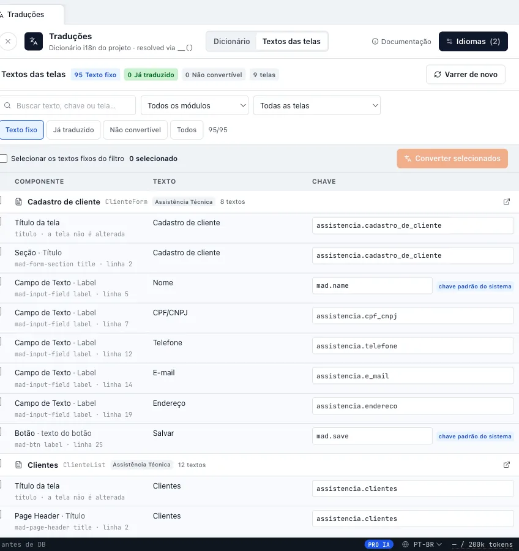Select the Texto fixo filter
The image size is (519, 551).
coord(21,130)
